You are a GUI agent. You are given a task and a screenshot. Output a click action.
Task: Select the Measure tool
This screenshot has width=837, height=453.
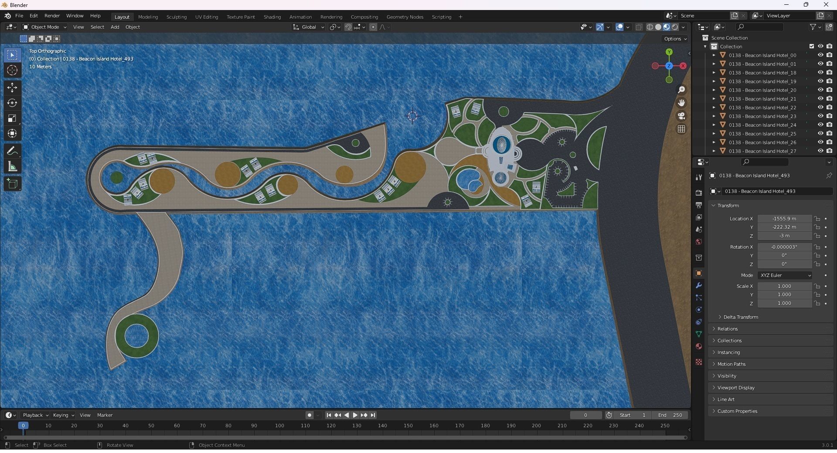tap(12, 166)
